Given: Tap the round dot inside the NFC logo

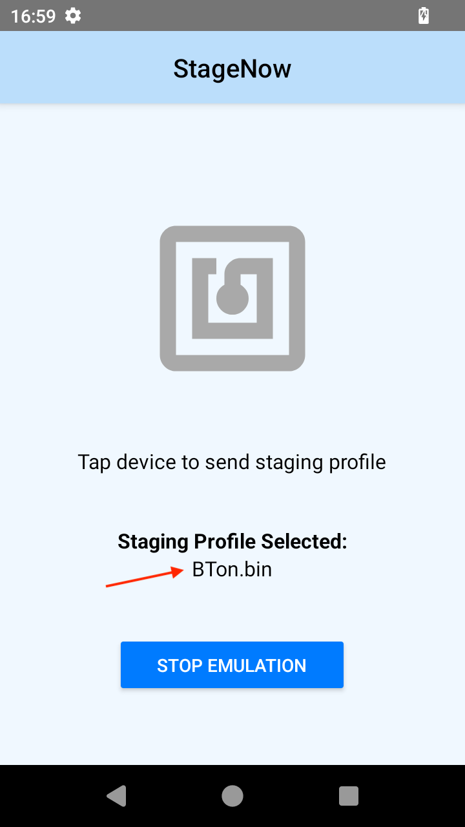Looking at the screenshot, I should tap(232, 298).
